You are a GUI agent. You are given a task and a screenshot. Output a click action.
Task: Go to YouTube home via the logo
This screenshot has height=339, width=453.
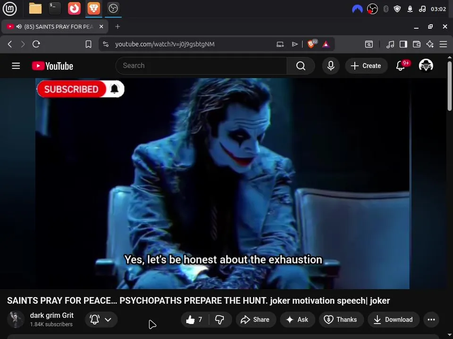tap(52, 66)
